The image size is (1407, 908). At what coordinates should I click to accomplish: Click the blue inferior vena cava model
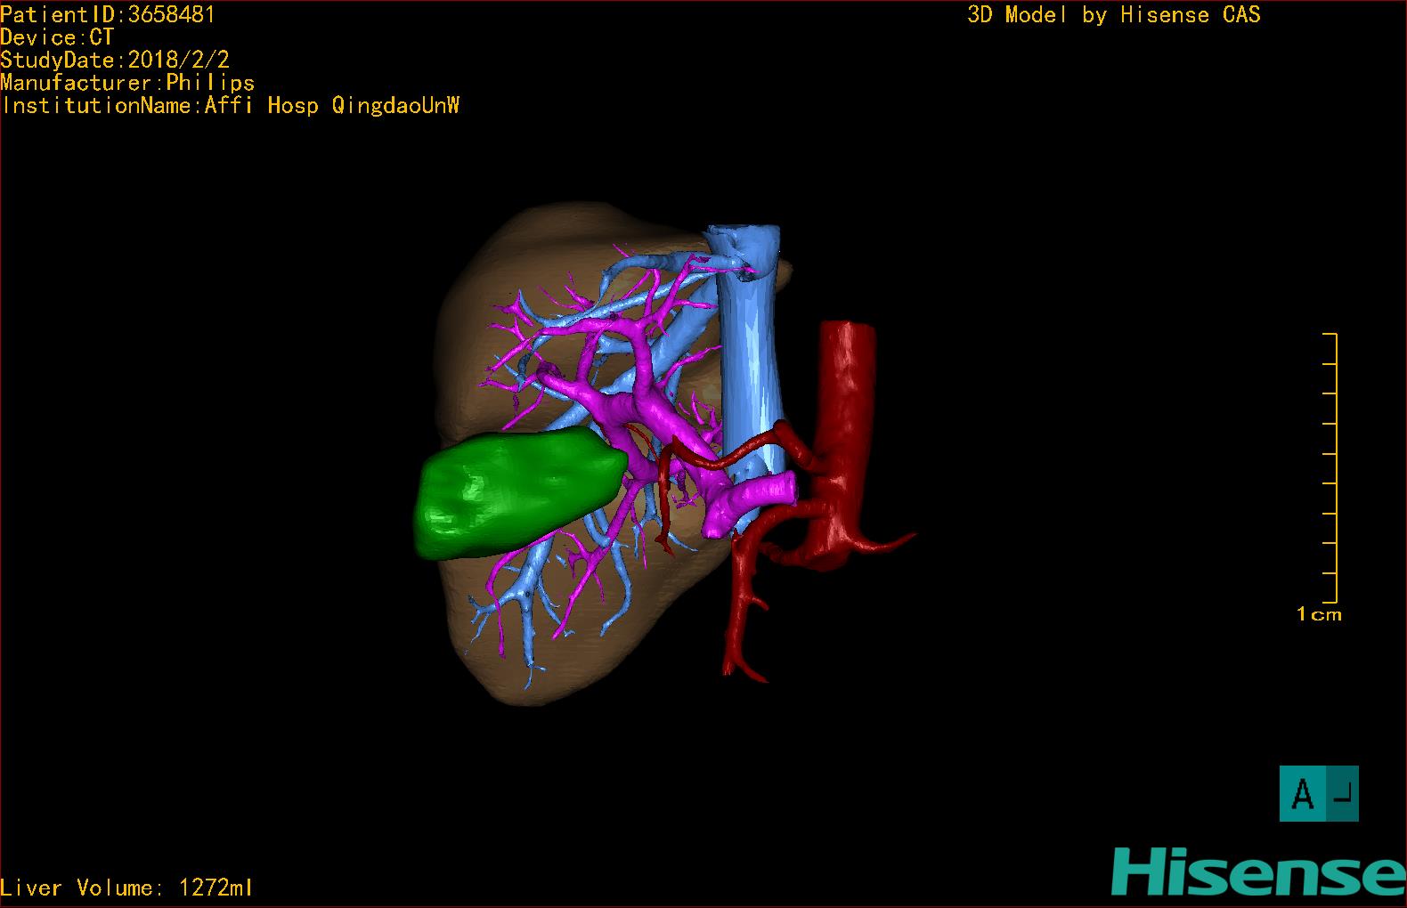coord(750,356)
